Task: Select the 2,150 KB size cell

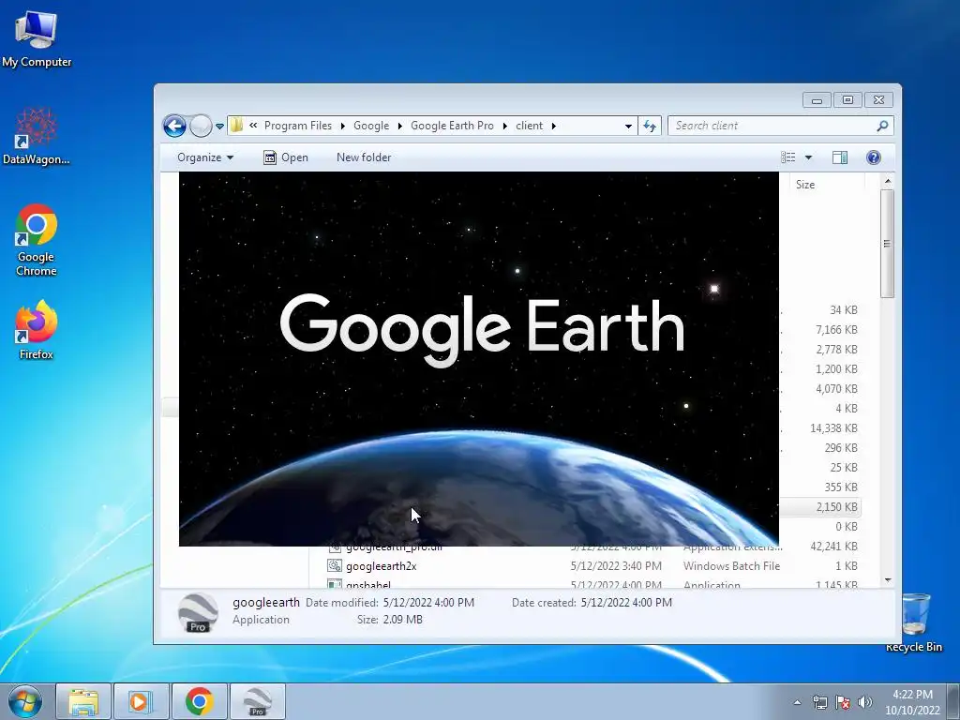Action: 836,507
